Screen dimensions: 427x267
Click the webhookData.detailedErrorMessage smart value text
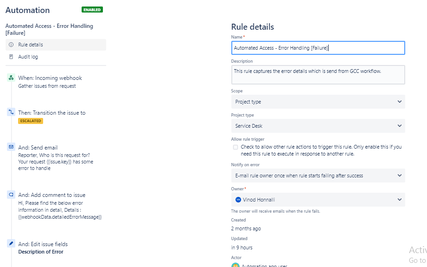coord(60,217)
